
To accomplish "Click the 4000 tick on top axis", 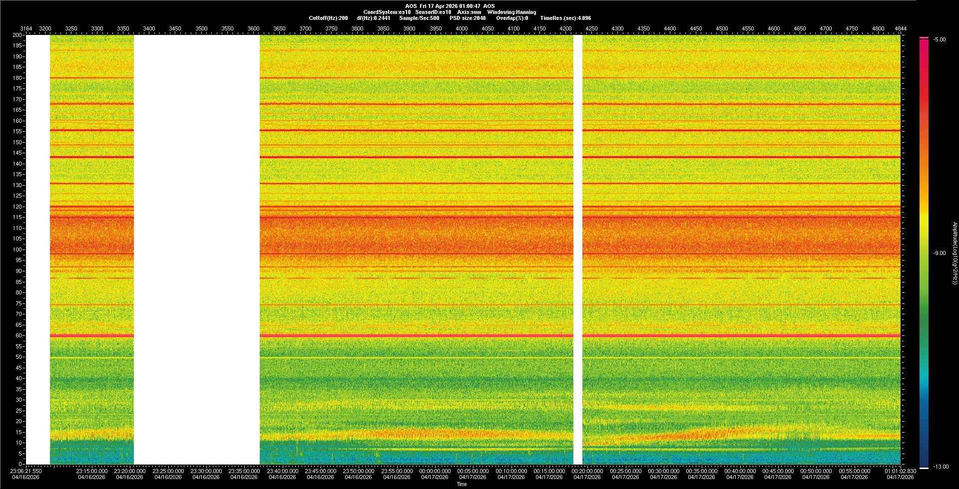I will [x=462, y=28].
